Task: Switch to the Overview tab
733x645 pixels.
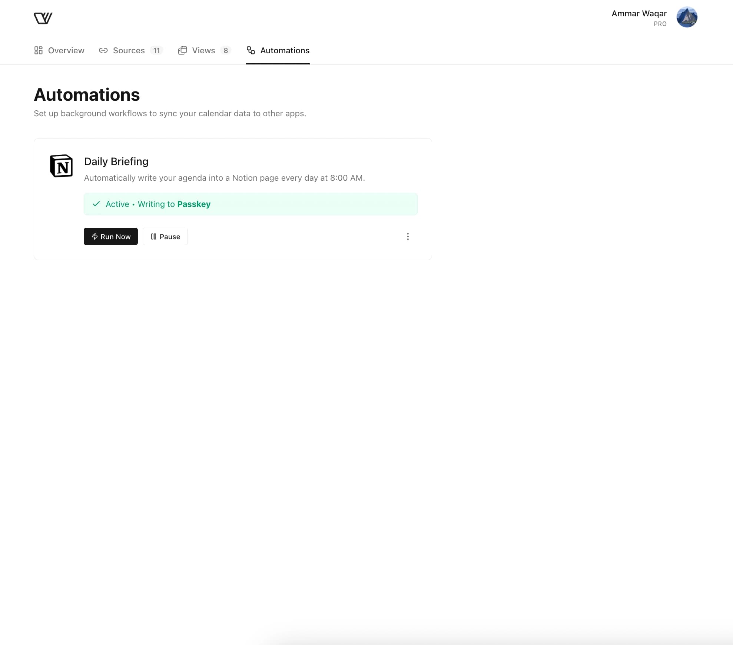Action: coord(66,50)
